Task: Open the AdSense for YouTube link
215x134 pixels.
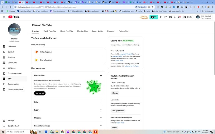Action: tap(131, 66)
